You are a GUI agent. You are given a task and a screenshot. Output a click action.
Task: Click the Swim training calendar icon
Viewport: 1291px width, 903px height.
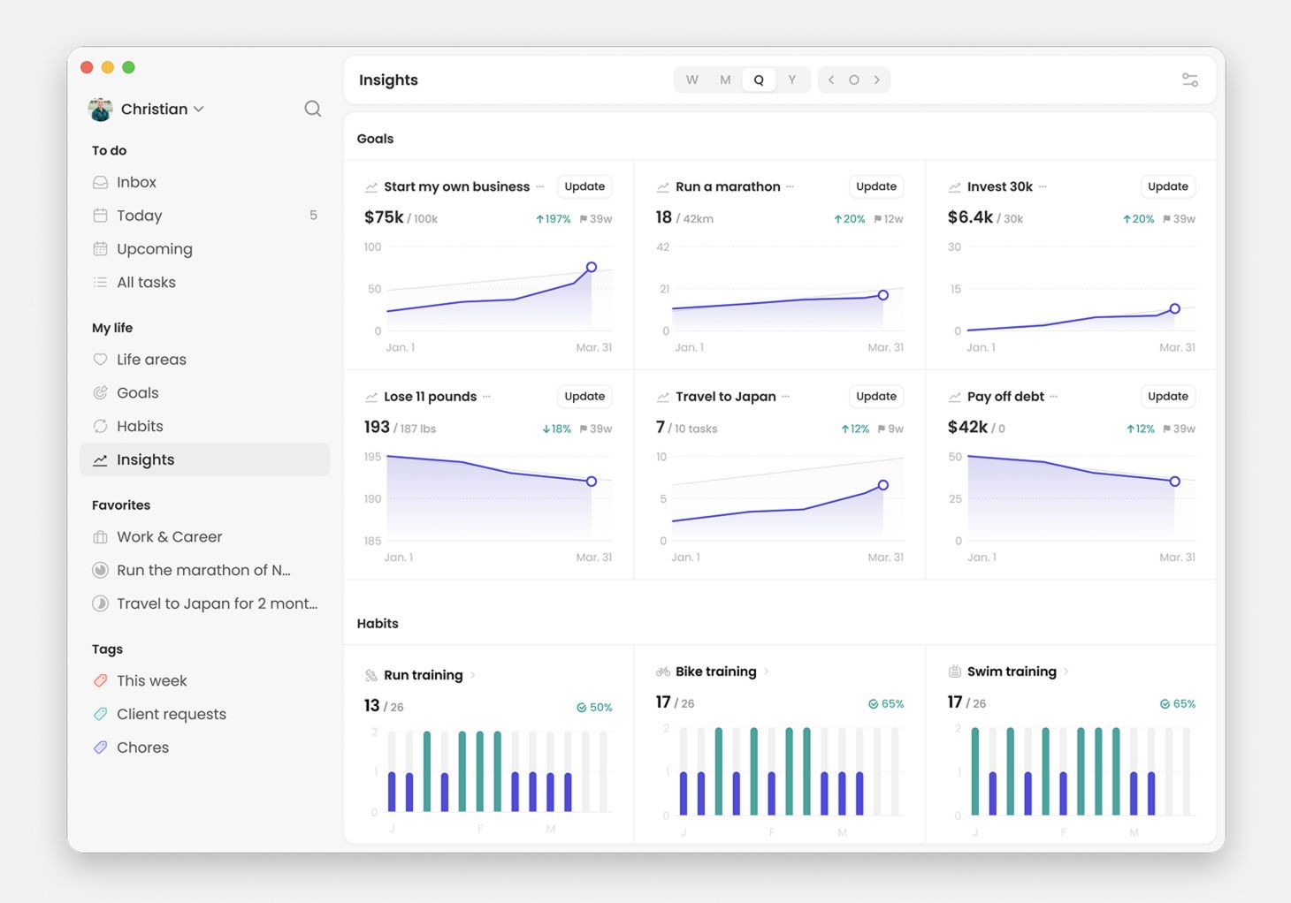955,672
